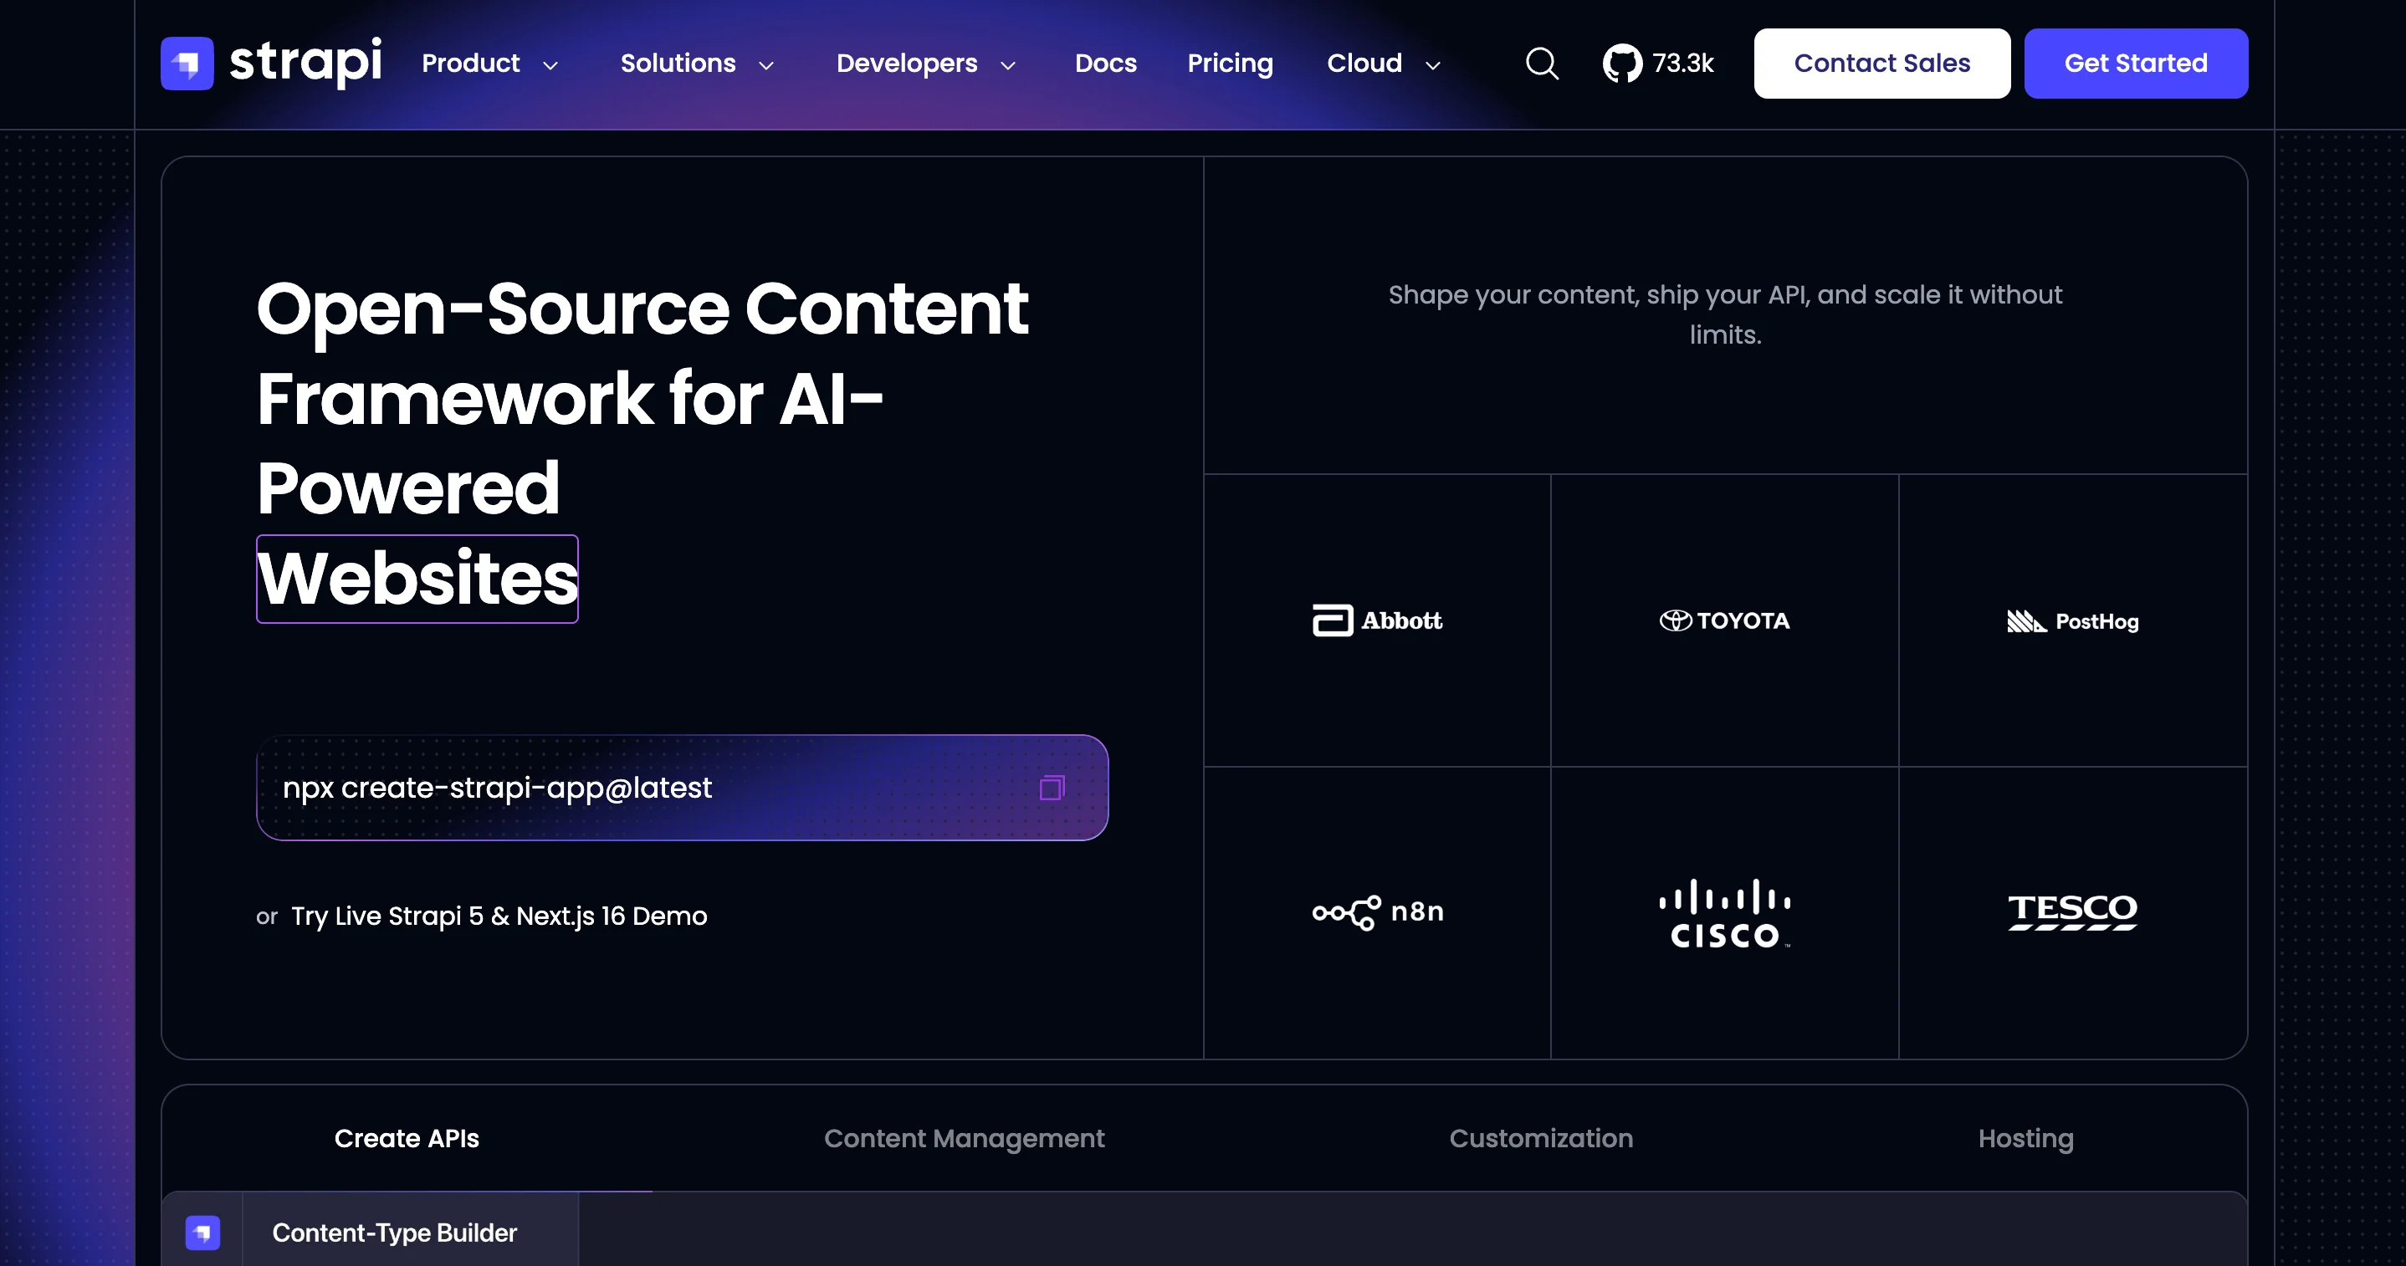Expand the Solutions menu
Screen dimensions: 2406x1266
(x=698, y=64)
